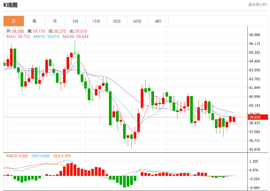
Task: Select the 60分 interval tab
Action: 137,21
